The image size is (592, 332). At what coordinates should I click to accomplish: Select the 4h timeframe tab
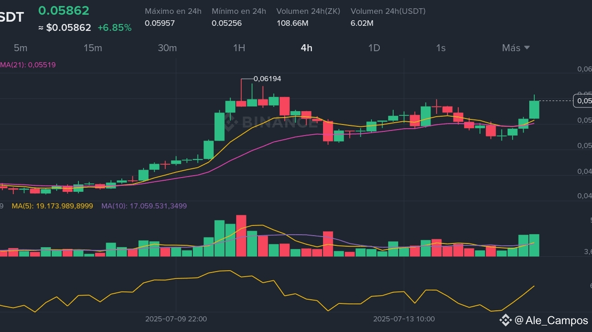pos(306,48)
